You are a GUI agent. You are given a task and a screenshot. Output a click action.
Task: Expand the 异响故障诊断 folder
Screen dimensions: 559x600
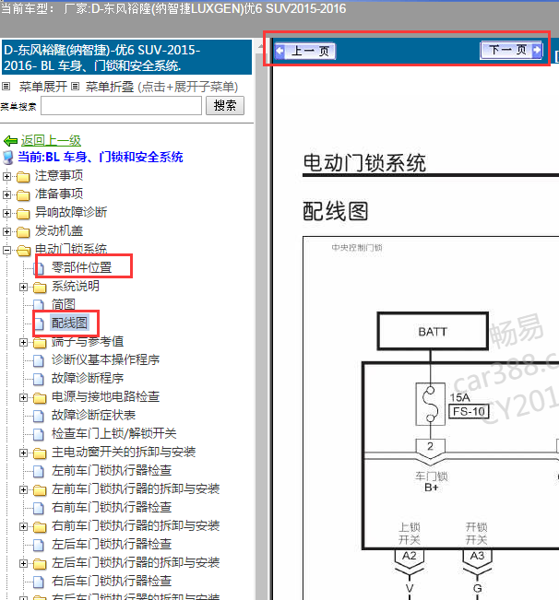(x=6, y=213)
